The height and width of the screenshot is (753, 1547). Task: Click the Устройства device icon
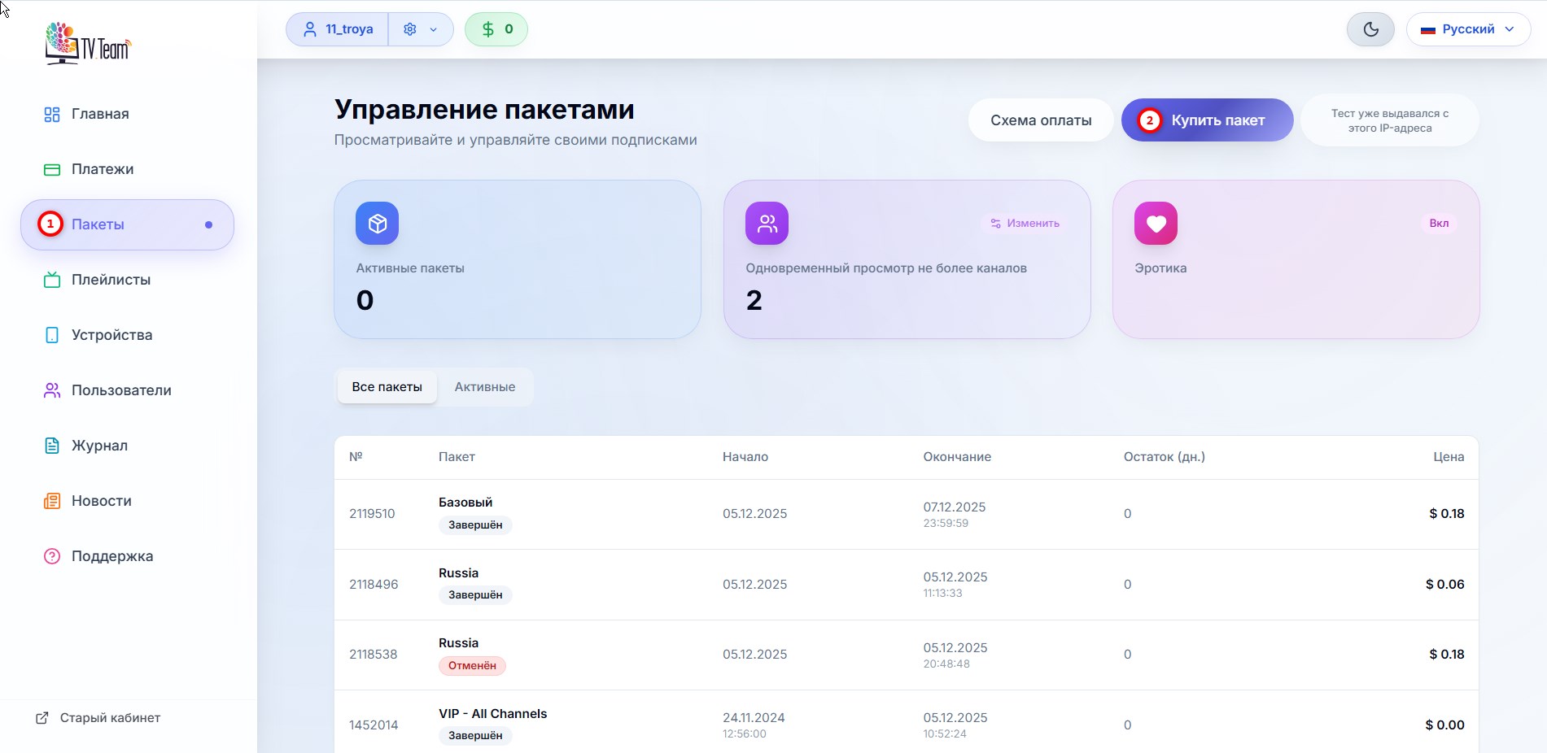coord(52,335)
